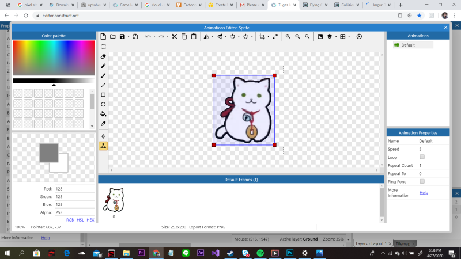Expand rotate clockwise options dropdown
The height and width of the screenshot is (259, 461).
pos(252,37)
